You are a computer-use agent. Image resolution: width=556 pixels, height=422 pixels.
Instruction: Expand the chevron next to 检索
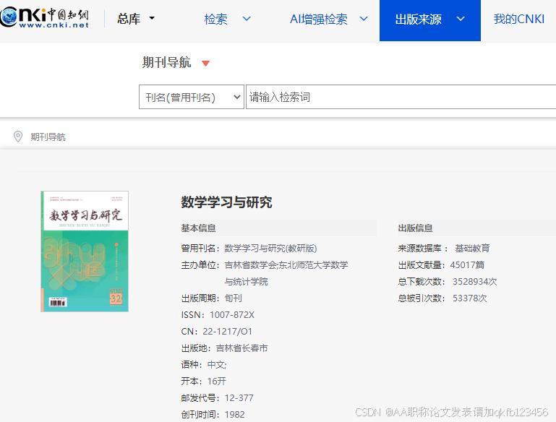pos(247,18)
